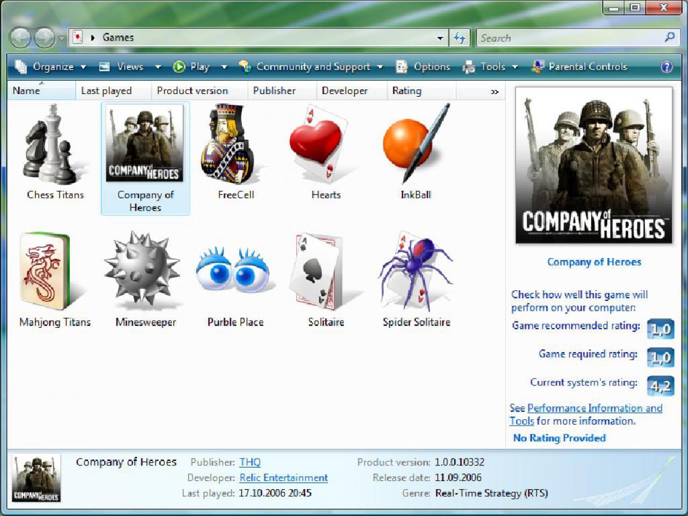Image resolution: width=688 pixels, height=516 pixels.
Task: Expand the address bar history dropdown
Action: (440, 38)
